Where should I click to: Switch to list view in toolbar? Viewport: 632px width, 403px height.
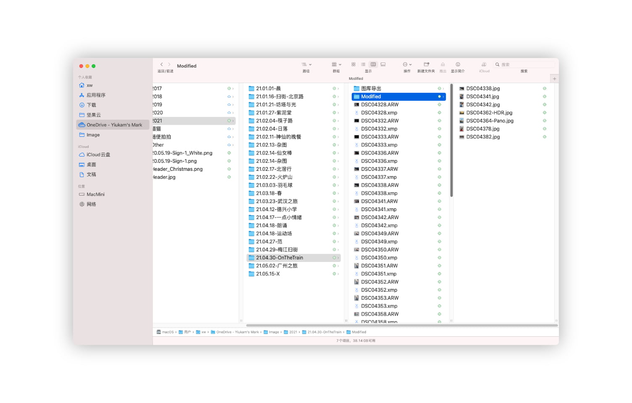(363, 64)
